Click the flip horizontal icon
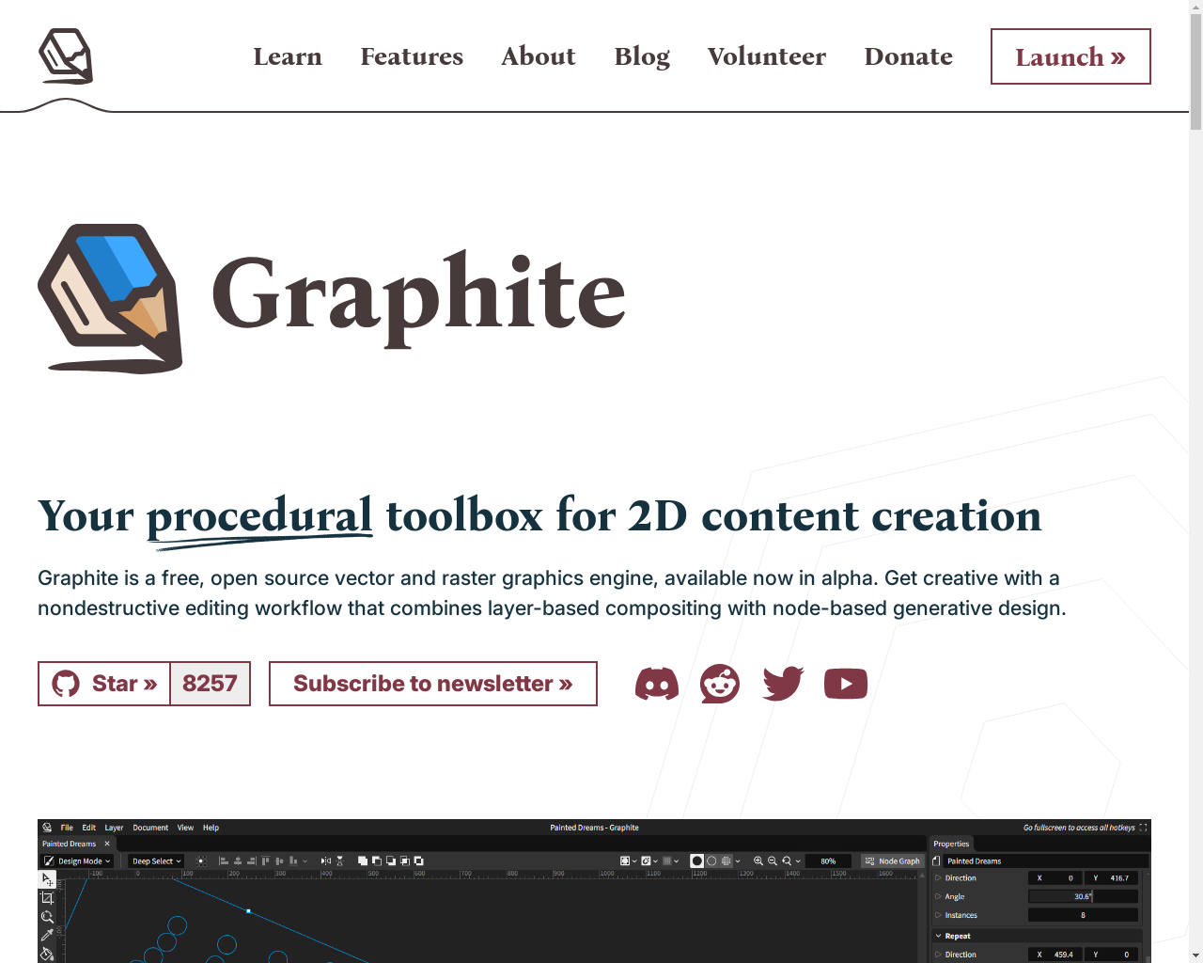The width and height of the screenshot is (1203, 963). coord(326,860)
